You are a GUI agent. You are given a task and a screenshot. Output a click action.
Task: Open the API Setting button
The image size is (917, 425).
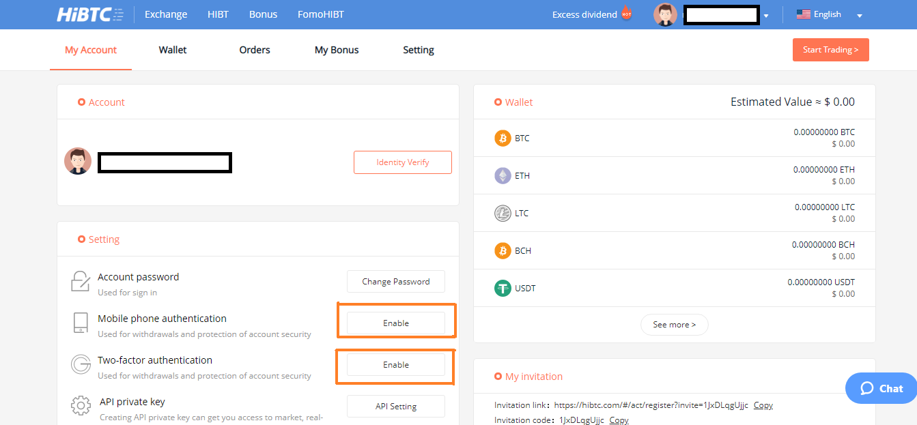click(396, 407)
